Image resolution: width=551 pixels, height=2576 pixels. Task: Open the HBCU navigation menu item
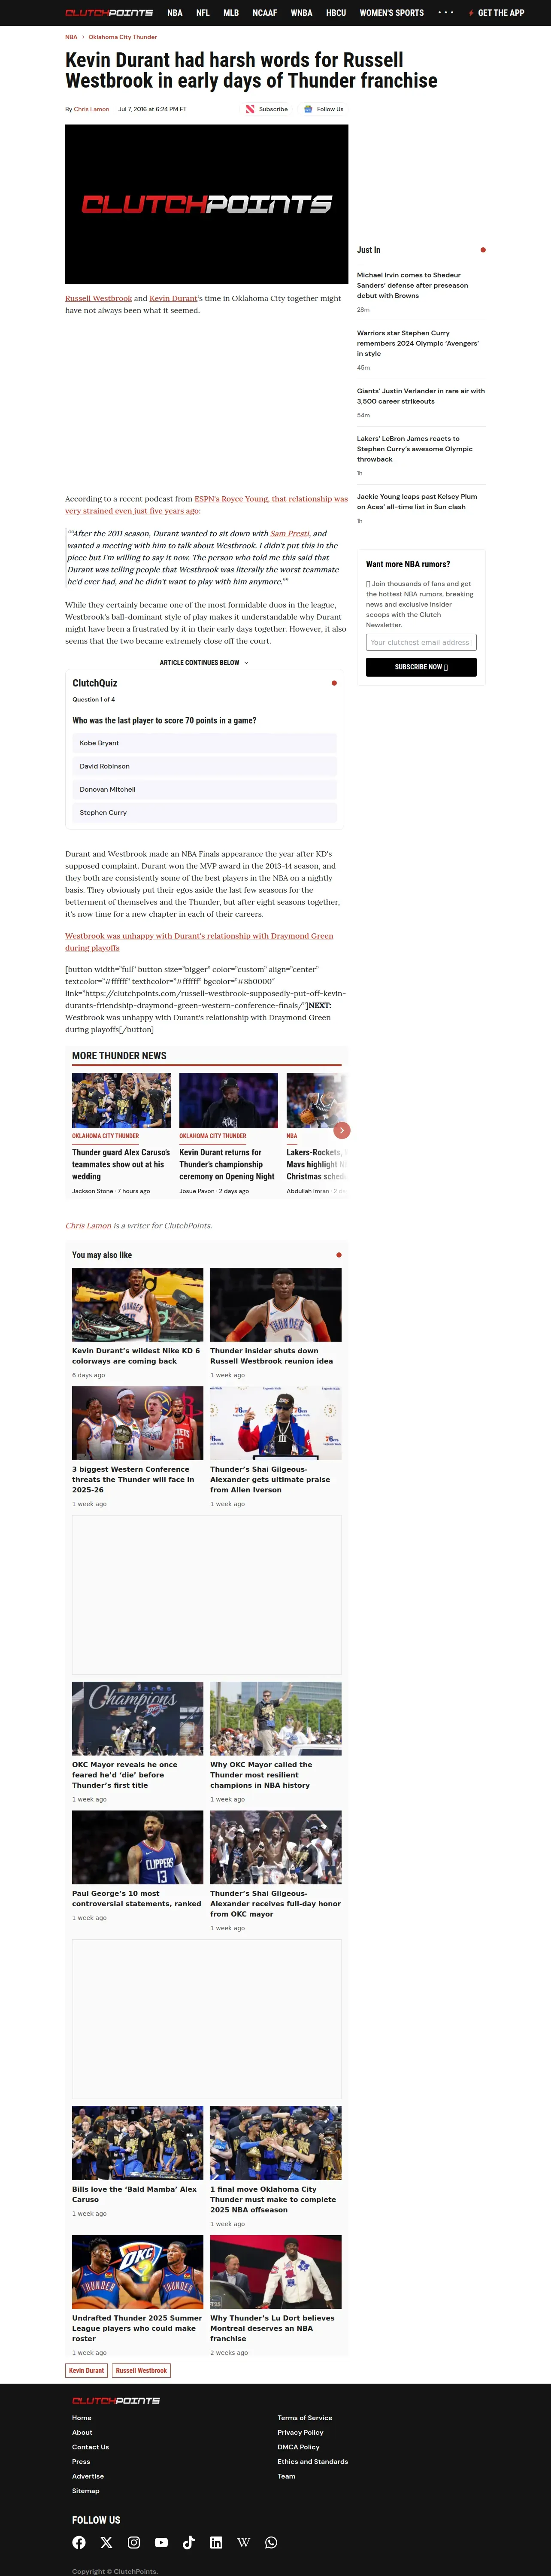(336, 13)
